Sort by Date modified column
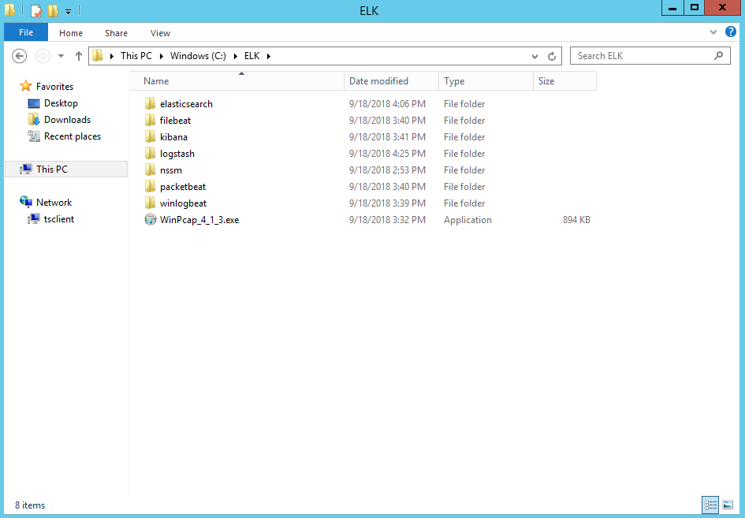This screenshot has width=745, height=518. pos(392,80)
